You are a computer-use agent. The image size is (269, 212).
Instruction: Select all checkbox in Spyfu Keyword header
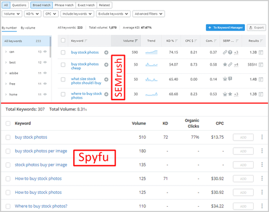tap(8, 124)
